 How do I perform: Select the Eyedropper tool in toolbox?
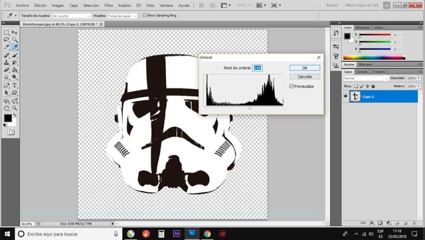[x=15, y=47]
